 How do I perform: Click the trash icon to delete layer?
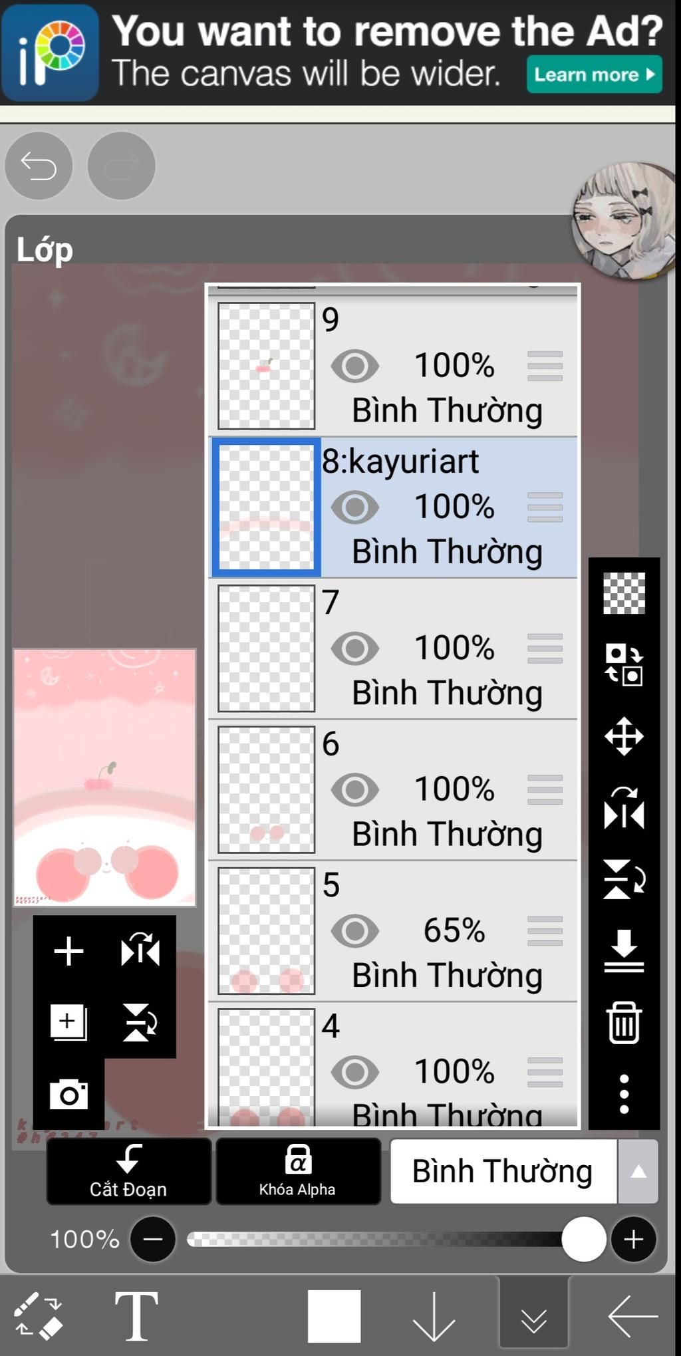[x=624, y=1022]
